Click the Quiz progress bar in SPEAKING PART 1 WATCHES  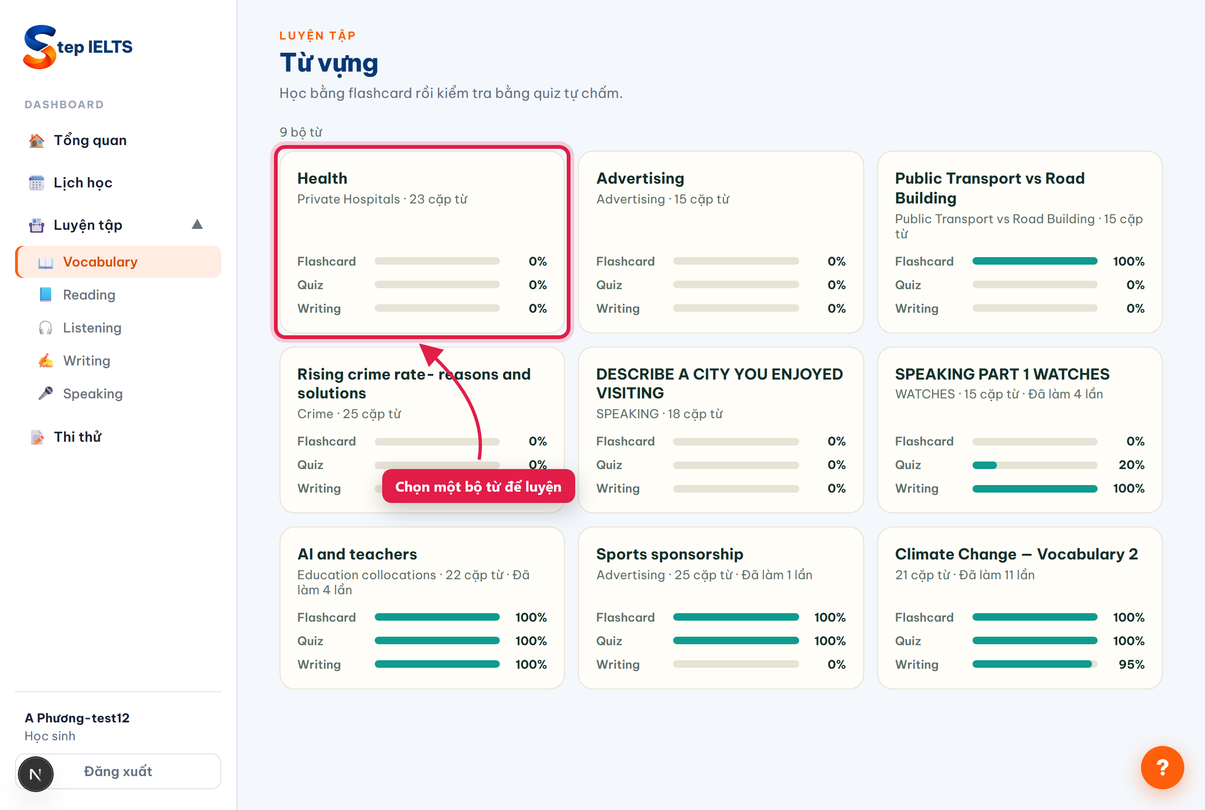tap(1035, 465)
